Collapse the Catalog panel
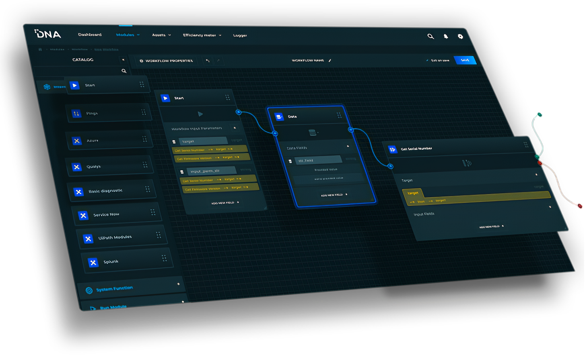Screen dimensions: 585x355 [123, 60]
